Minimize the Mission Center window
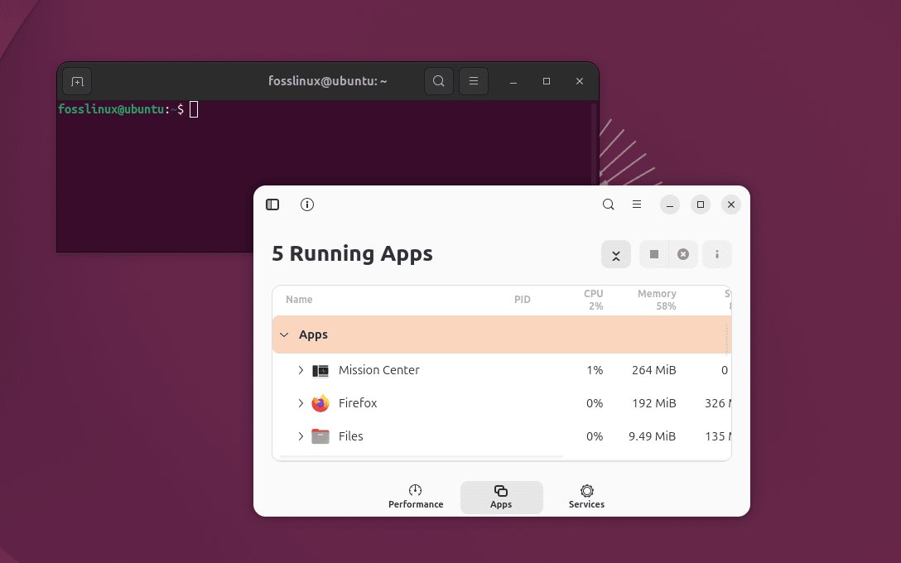The height and width of the screenshot is (563, 901). pyautogui.click(x=669, y=205)
